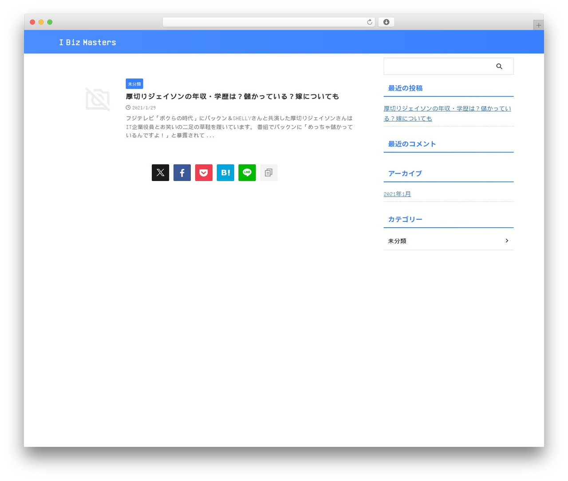Open the 2021年1月 archive
The height and width of the screenshot is (481, 568).
click(397, 194)
